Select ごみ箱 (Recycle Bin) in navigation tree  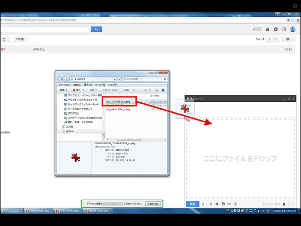pos(68,126)
